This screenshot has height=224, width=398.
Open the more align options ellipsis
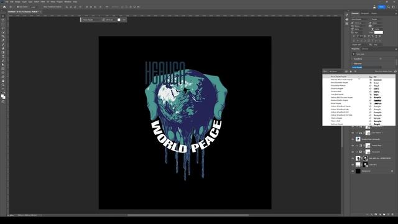107,7
